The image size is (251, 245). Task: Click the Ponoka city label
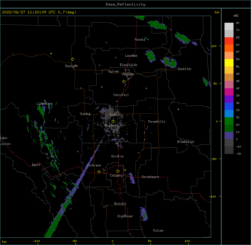(x=140, y=40)
